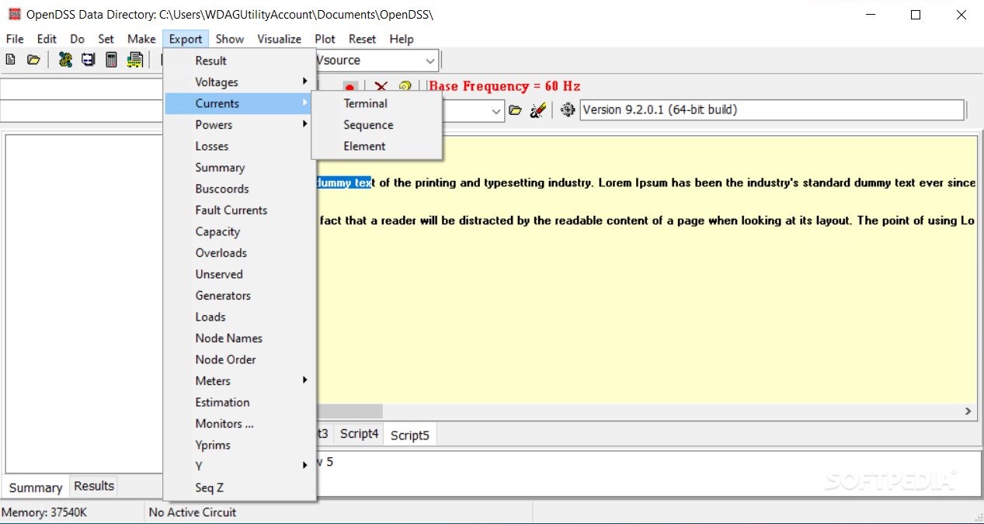Click the open file folder toolbar icon

33,60
